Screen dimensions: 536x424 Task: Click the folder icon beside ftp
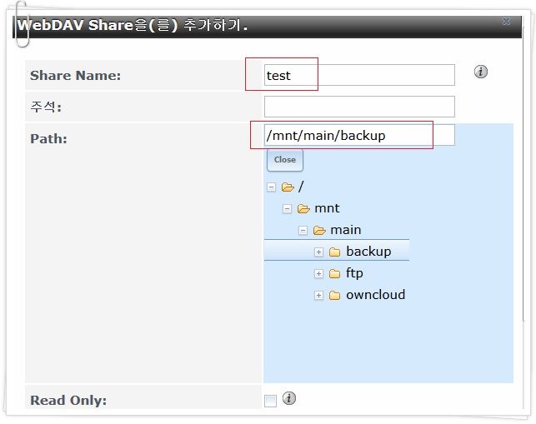[334, 274]
